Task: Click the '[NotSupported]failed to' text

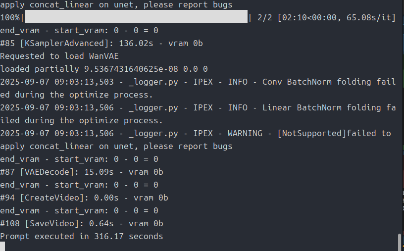Action: click(334, 133)
